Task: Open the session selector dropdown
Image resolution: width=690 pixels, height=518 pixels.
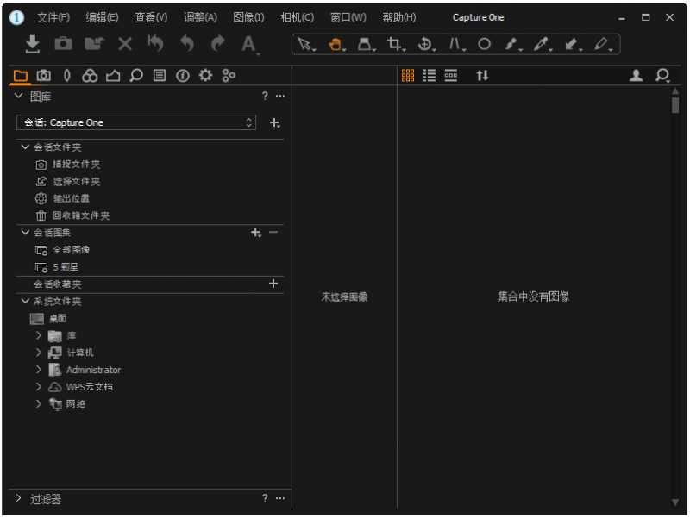Action: [248, 122]
